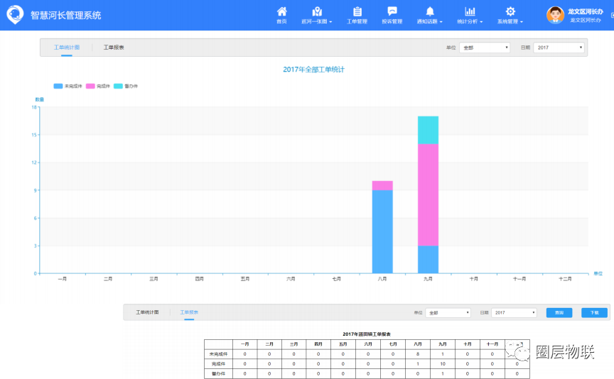
Task: Toggle 督办件 cyan legend series
Action: click(x=126, y=86)
